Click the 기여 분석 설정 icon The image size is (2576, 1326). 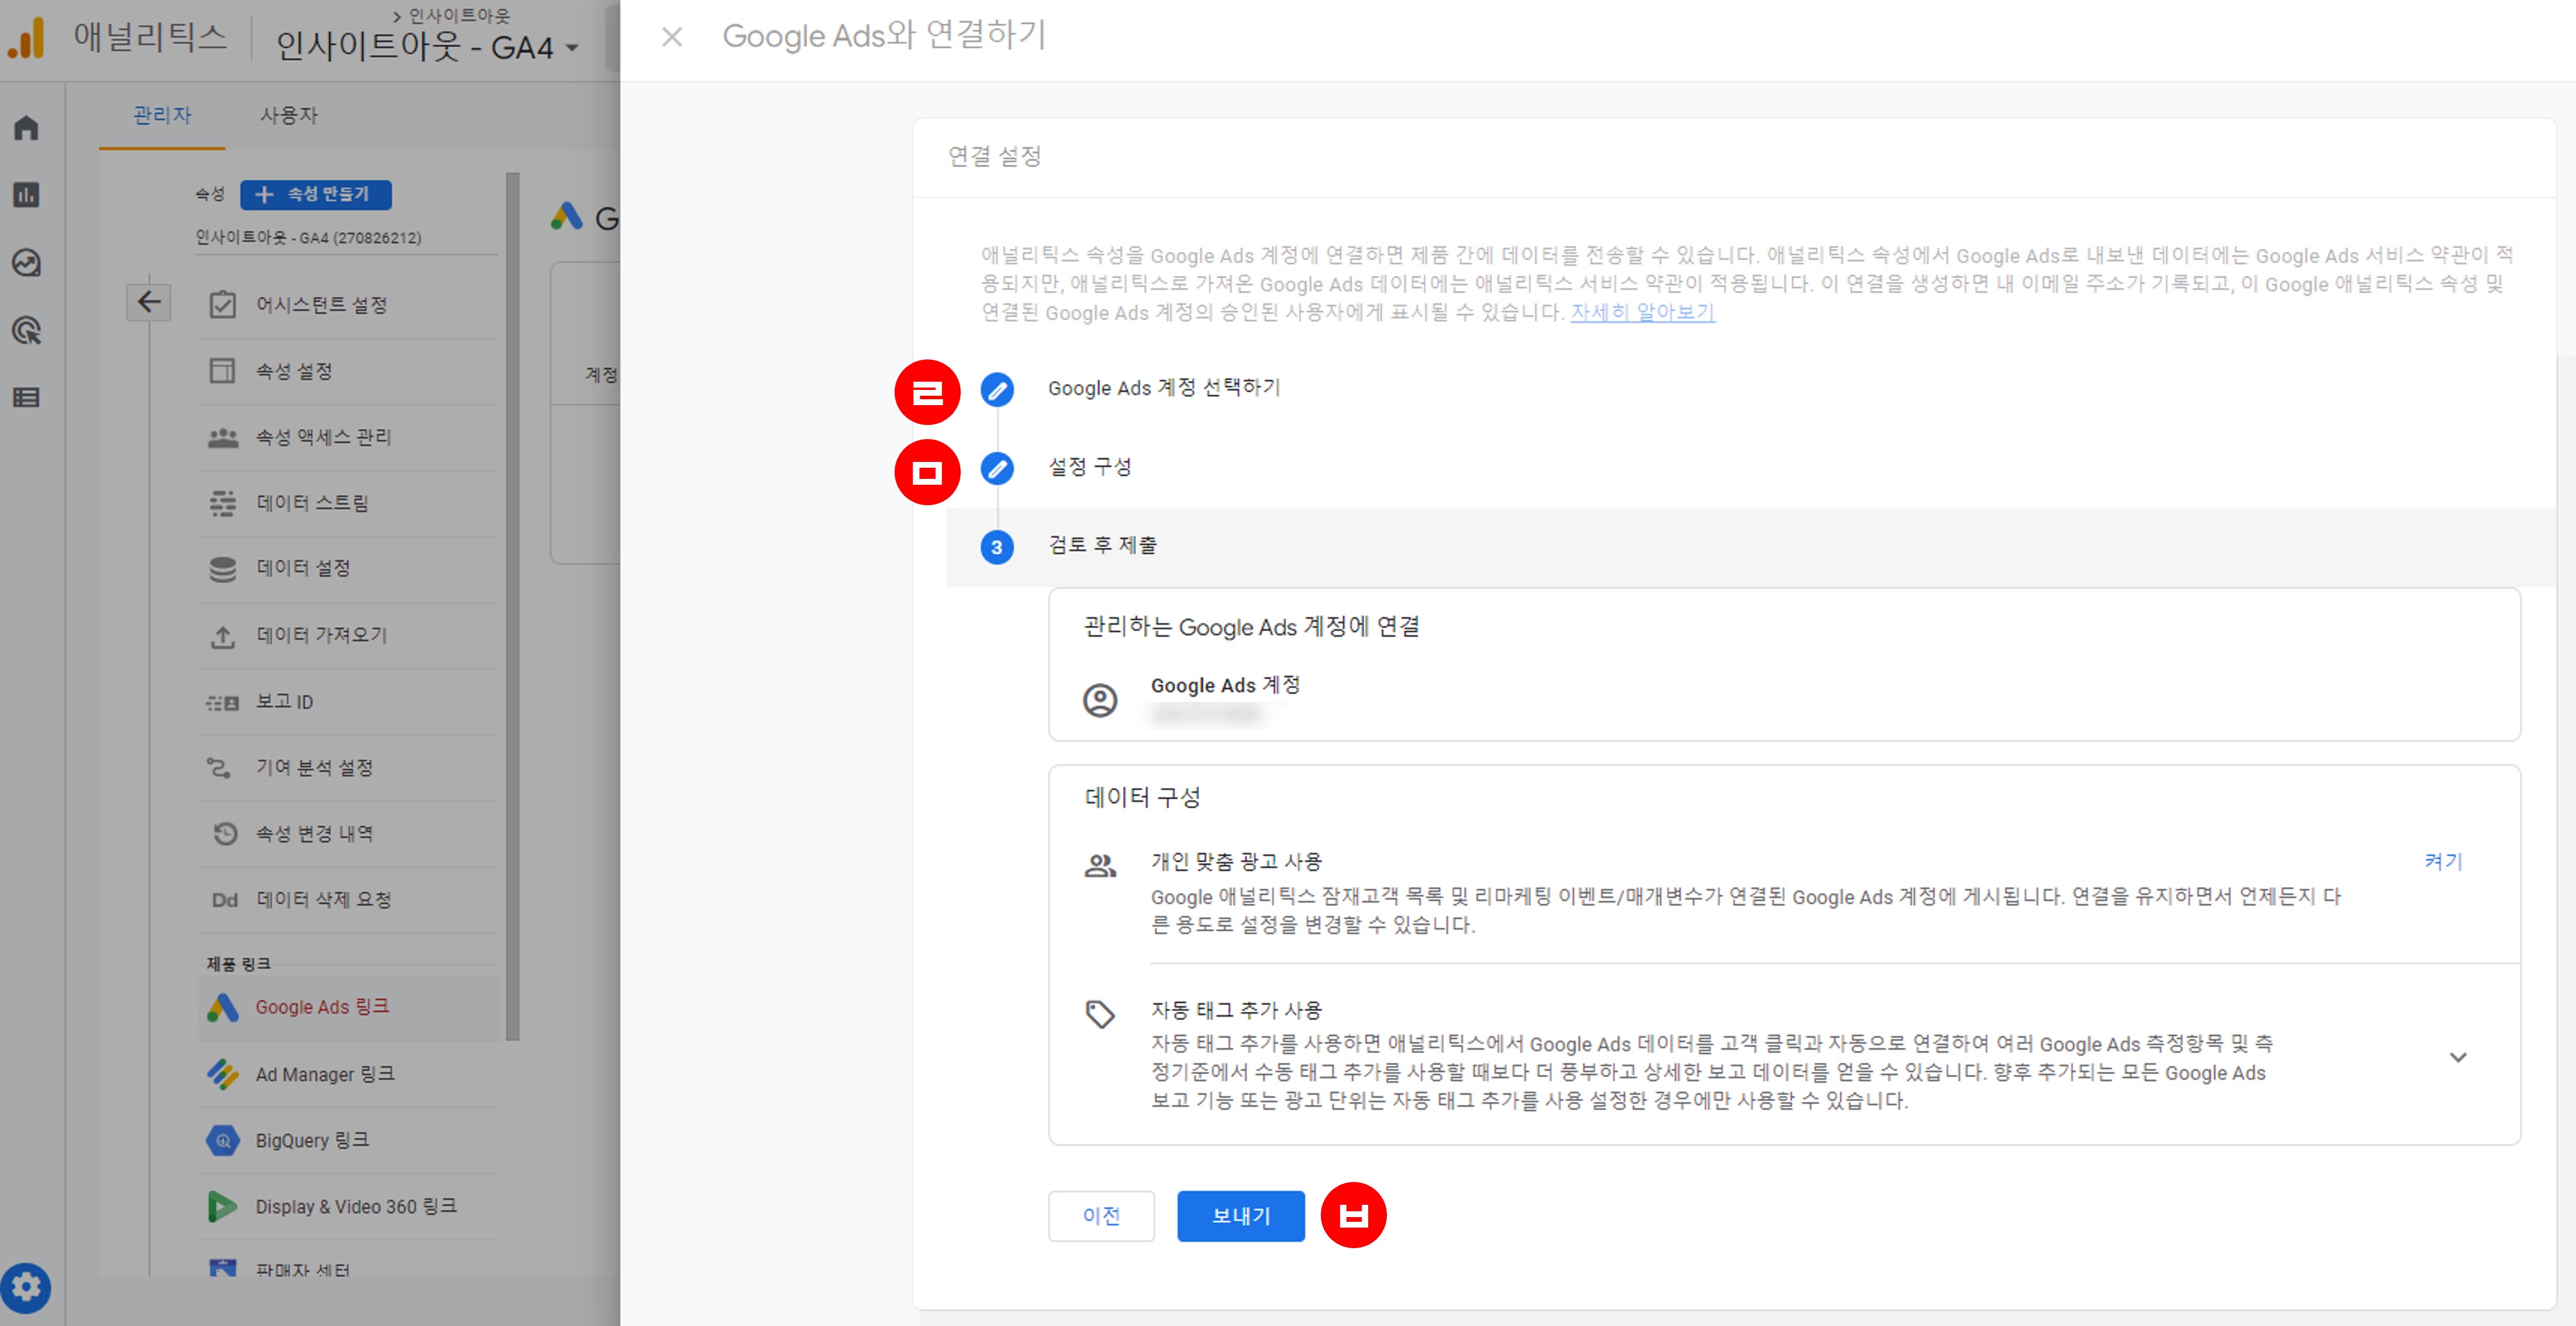219,768
